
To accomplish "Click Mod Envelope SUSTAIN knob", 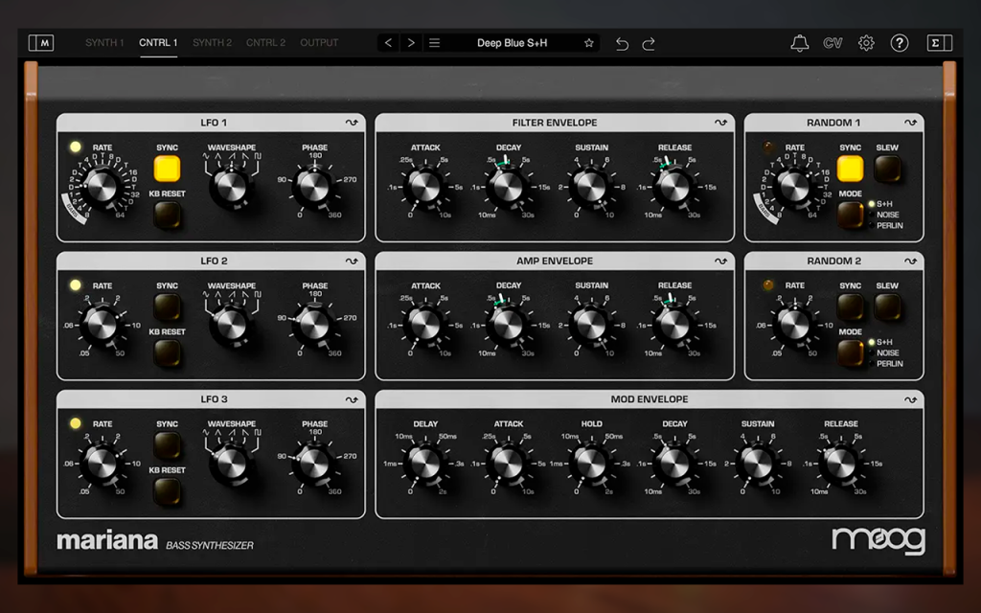I will coord(758,463).
